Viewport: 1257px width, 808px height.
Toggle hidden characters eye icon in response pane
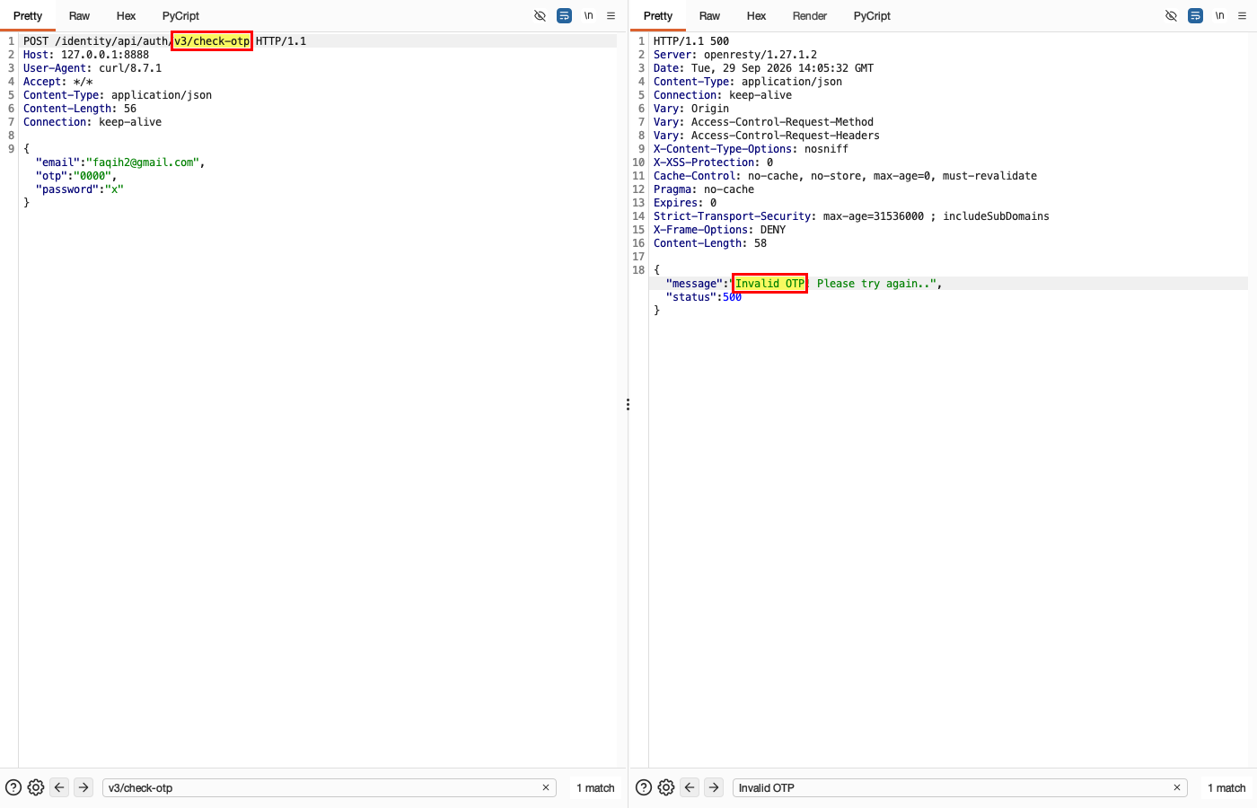[1171, 15]
